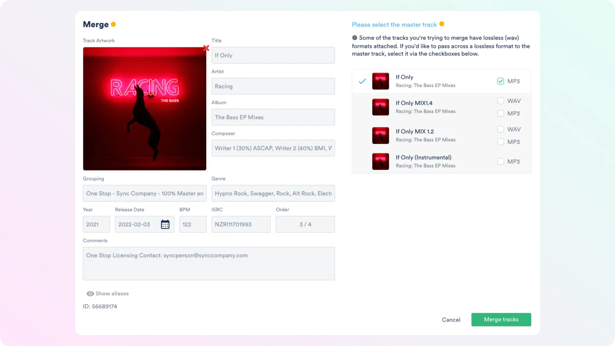This screenshot has height=346, width=615.
Task: Enable MP3 for 'If Only MIX 1.2'
Action: [x=501, y=142]
